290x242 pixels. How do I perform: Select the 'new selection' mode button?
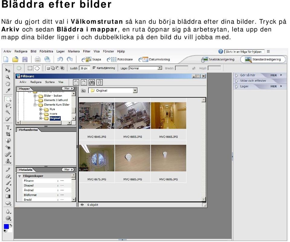48,68
